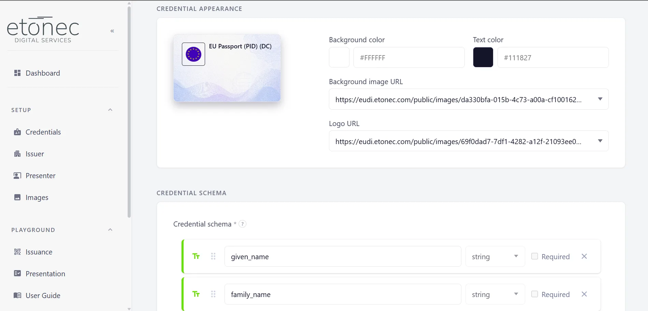This screenshot has height=311, width=648.
Task: Open the dark text color swatch
Action: (x=483, y=57)
